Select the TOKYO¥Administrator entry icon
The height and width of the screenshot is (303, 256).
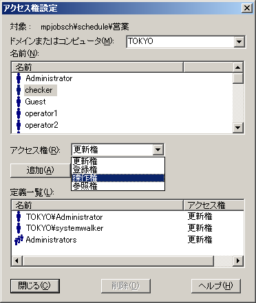click(19, 216)
